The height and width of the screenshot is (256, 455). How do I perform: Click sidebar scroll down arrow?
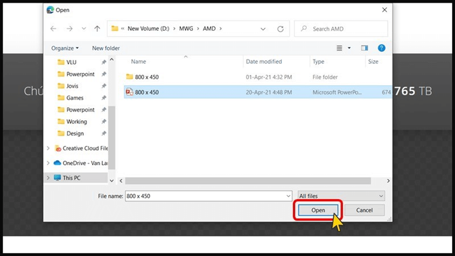112,180
